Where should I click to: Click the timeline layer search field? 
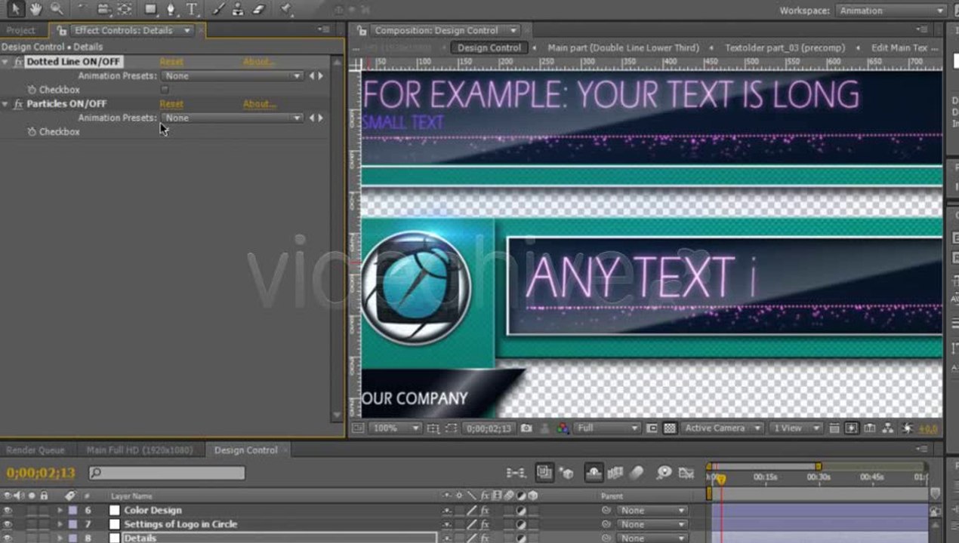167,473
